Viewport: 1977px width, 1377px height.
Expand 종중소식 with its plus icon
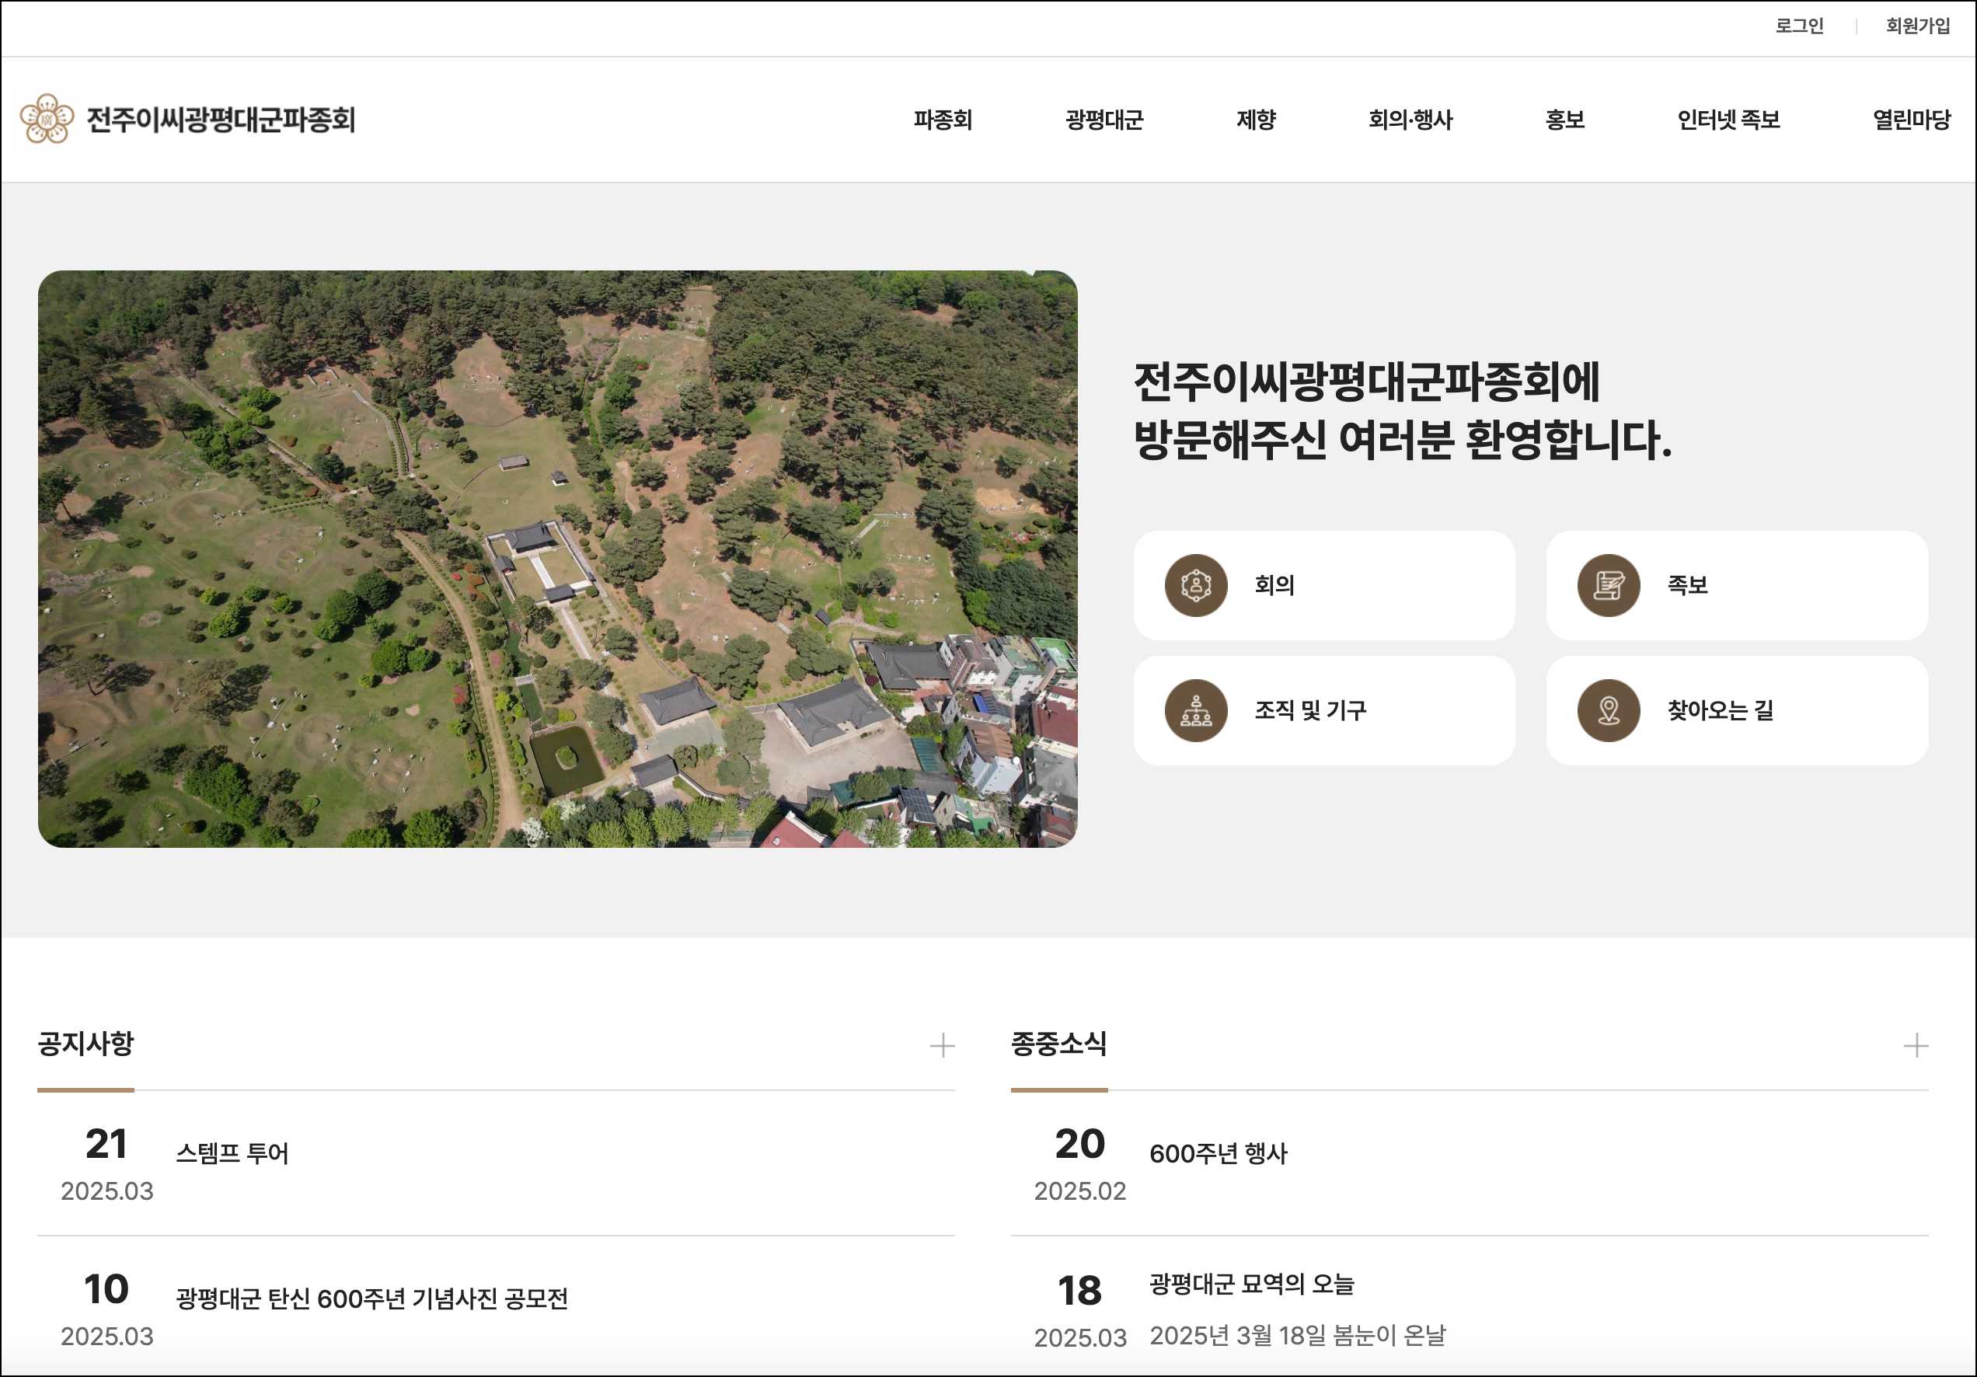(1915, 1045)
